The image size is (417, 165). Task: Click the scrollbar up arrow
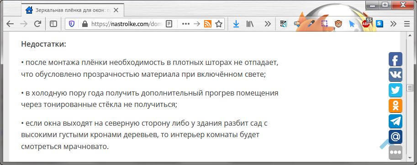tap(410, 35)
